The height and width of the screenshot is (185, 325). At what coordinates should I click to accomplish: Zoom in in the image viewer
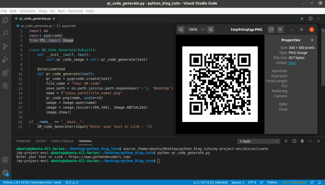click(211, 29)
